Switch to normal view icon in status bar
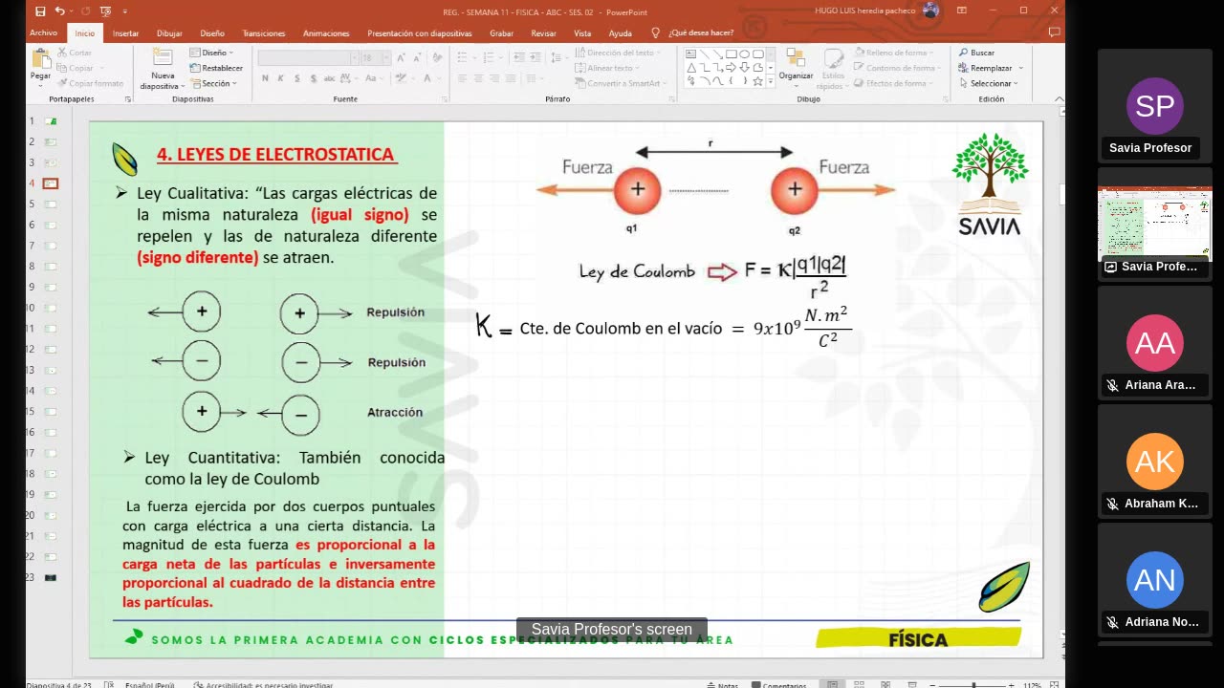Viewport: 1224px width, 688px height. [x=833, y=684]
